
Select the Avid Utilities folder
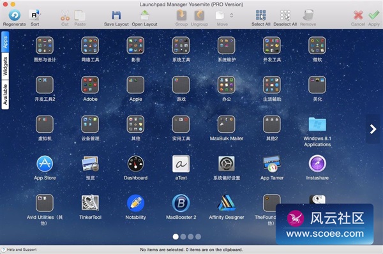(x=45, y=203)
